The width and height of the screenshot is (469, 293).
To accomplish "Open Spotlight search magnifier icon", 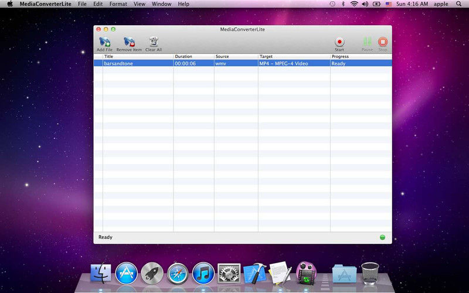I will [x=458, y=4].
